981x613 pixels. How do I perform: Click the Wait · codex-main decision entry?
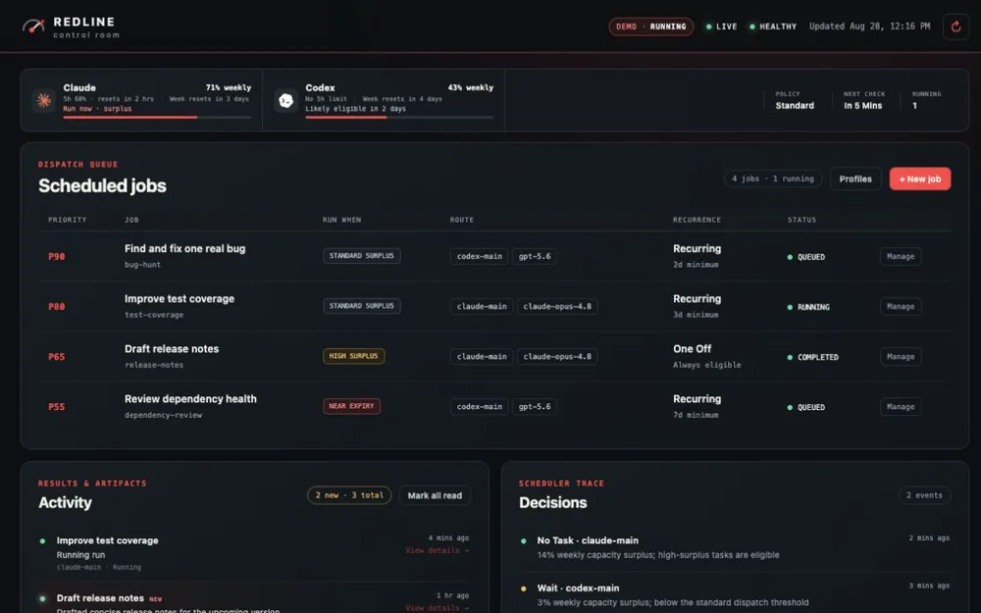735,595
